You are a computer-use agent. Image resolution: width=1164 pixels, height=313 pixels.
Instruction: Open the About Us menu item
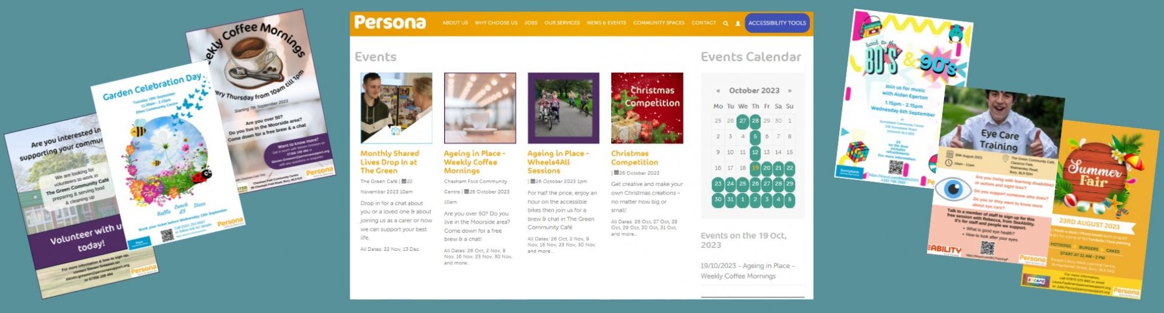pos(455,23)
